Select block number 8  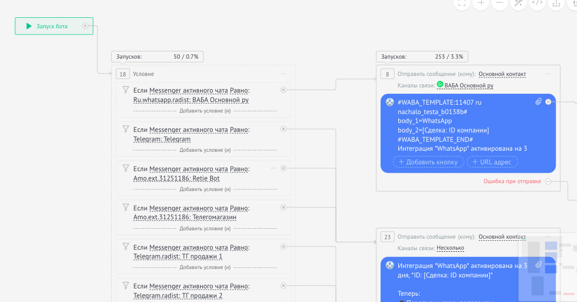click(387, 74)
